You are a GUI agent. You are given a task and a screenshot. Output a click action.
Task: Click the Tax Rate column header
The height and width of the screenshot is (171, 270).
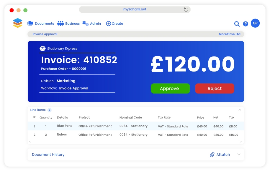(x=164, y=117)
